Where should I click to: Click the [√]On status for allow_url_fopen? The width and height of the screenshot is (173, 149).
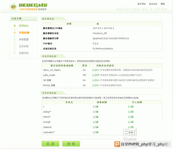point(95,70)
